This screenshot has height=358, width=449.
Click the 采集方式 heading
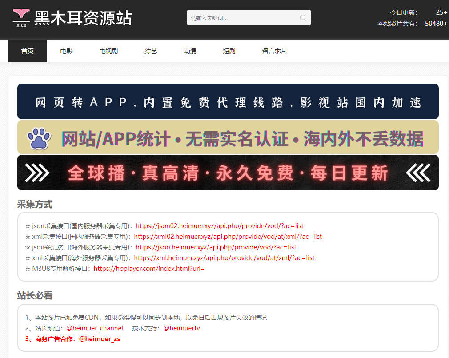coord(35,204)
